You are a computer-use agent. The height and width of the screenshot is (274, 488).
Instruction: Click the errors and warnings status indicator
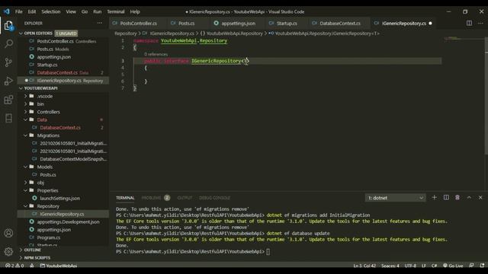click(x=14, y=266)
